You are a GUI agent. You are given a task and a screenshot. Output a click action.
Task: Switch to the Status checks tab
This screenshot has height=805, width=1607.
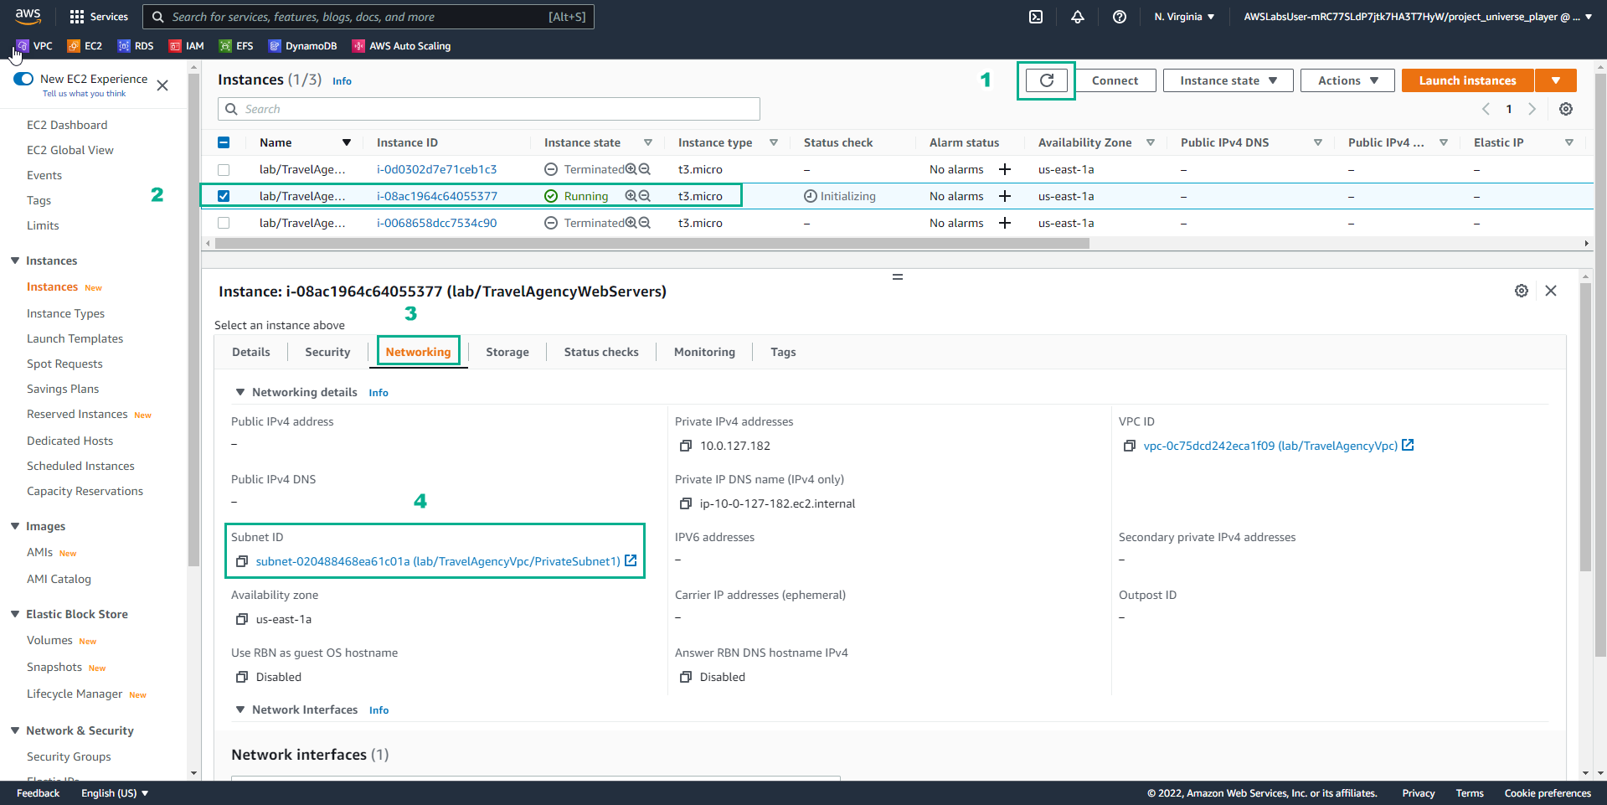601,352
